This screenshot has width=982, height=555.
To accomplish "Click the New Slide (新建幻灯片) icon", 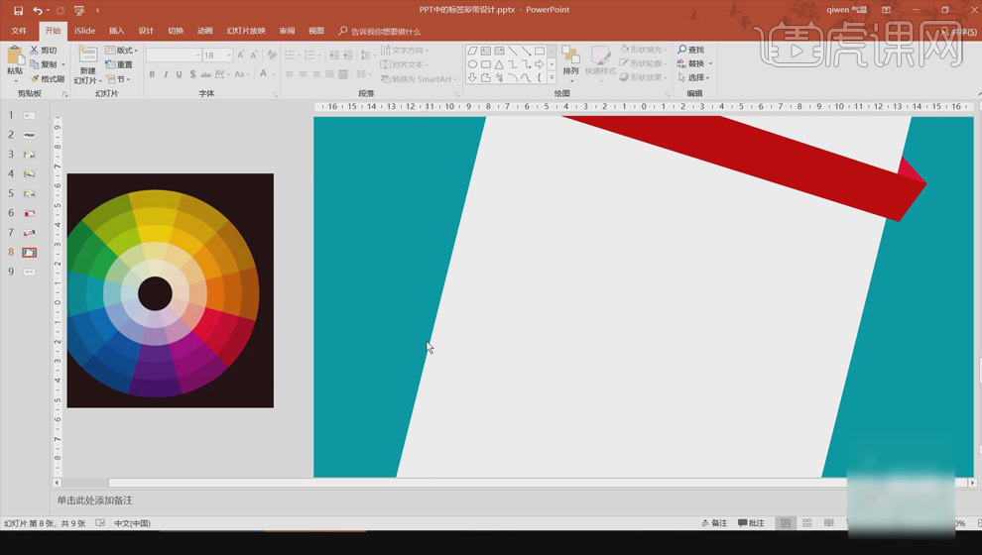I will tap(87, 55).
